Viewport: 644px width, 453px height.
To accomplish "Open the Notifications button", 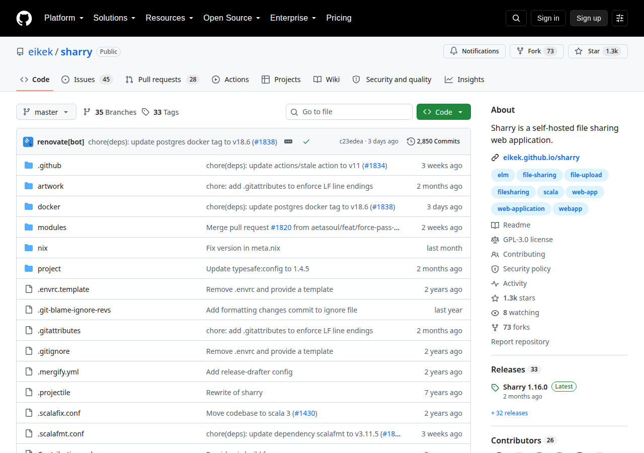I will pyautogui.click(x=474, y=51).
